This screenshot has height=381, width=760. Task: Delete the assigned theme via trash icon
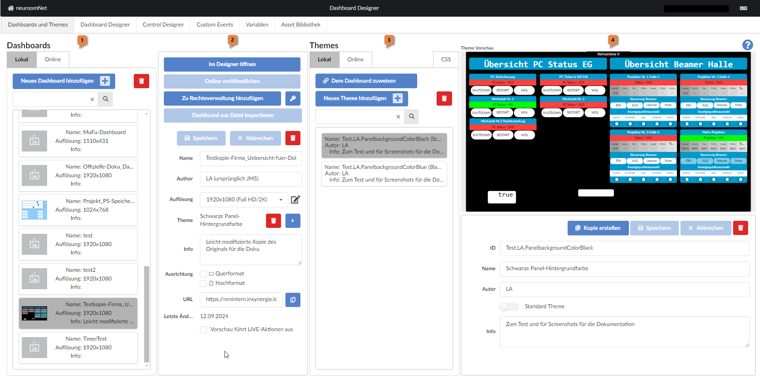coord(273,220)
